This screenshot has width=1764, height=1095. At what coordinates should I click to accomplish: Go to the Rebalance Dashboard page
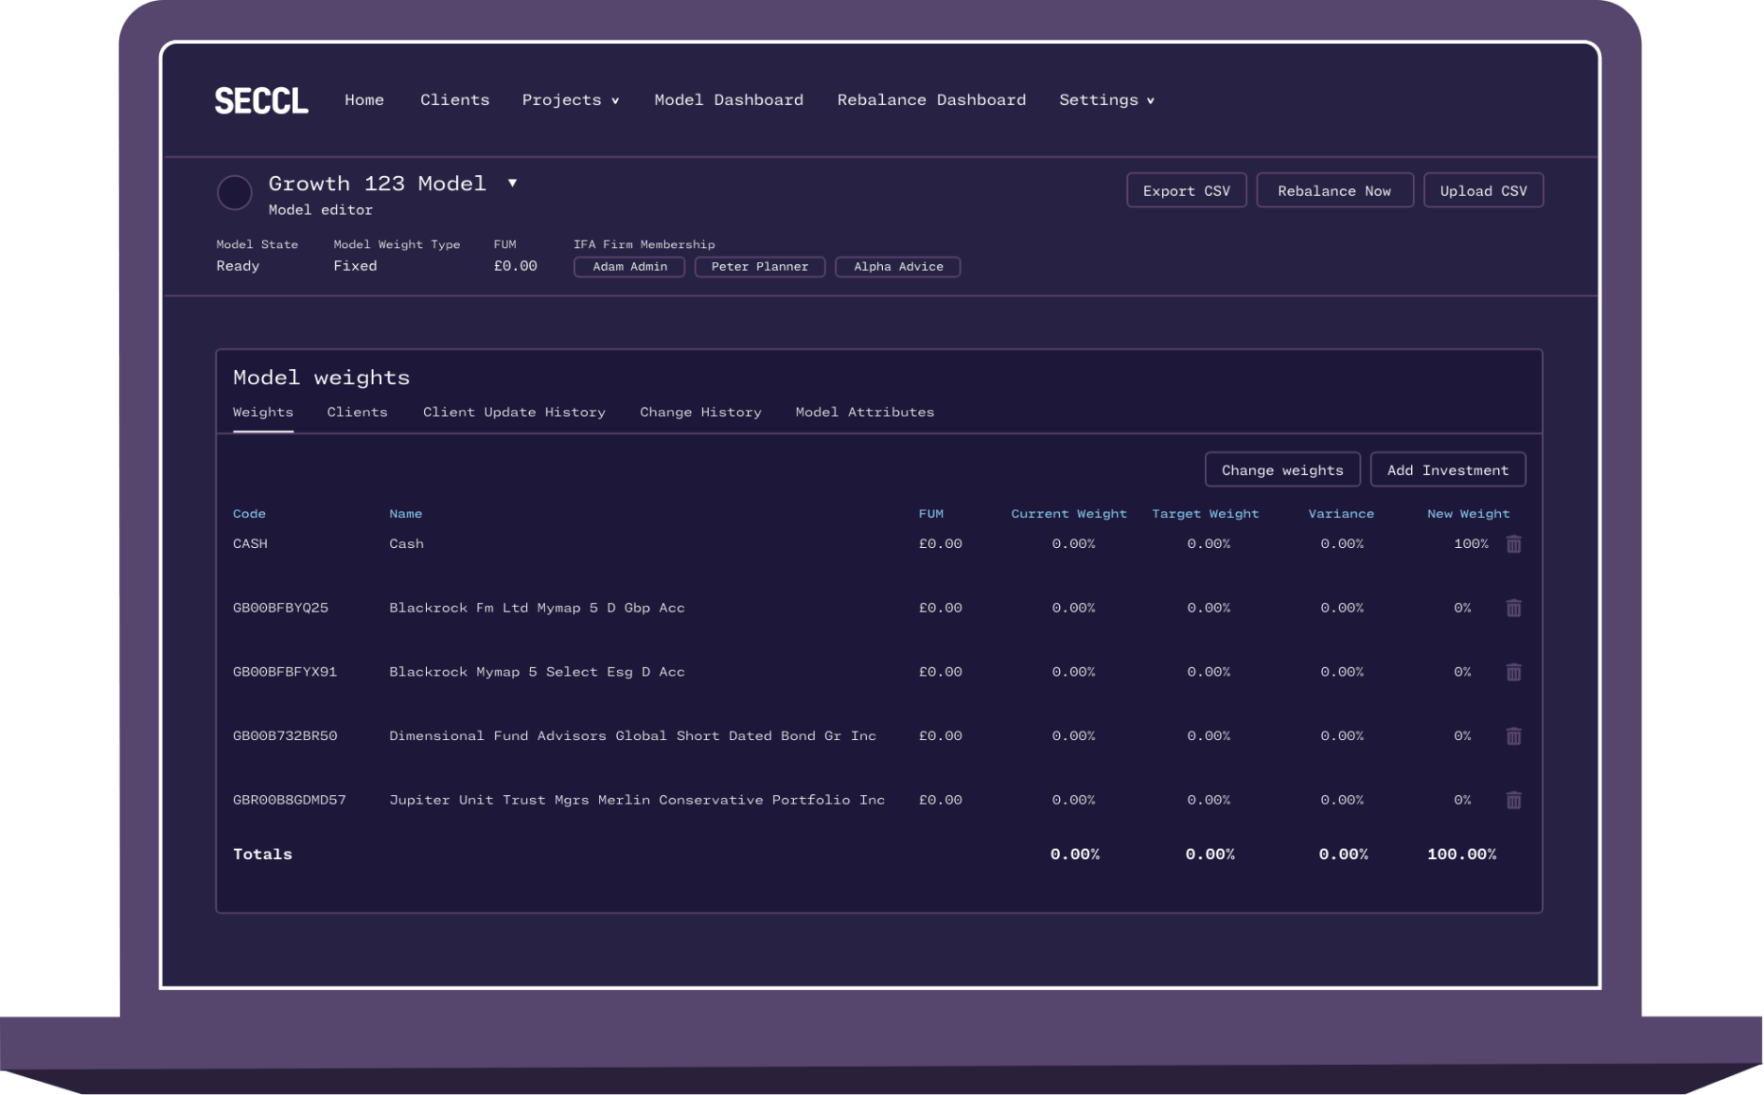click(931, 100)
